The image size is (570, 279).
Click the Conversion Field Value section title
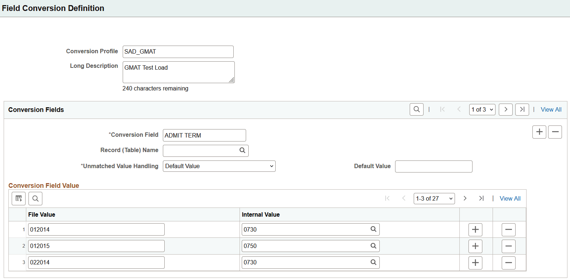tap(44, 186)
